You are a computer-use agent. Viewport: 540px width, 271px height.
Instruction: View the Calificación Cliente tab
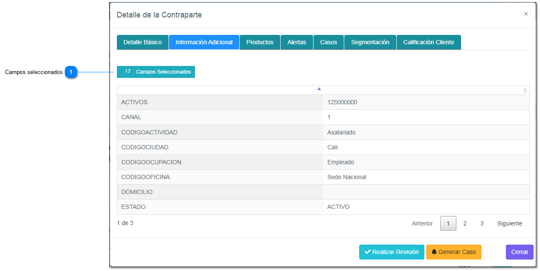pyautogui.click(x=429, y=43)
